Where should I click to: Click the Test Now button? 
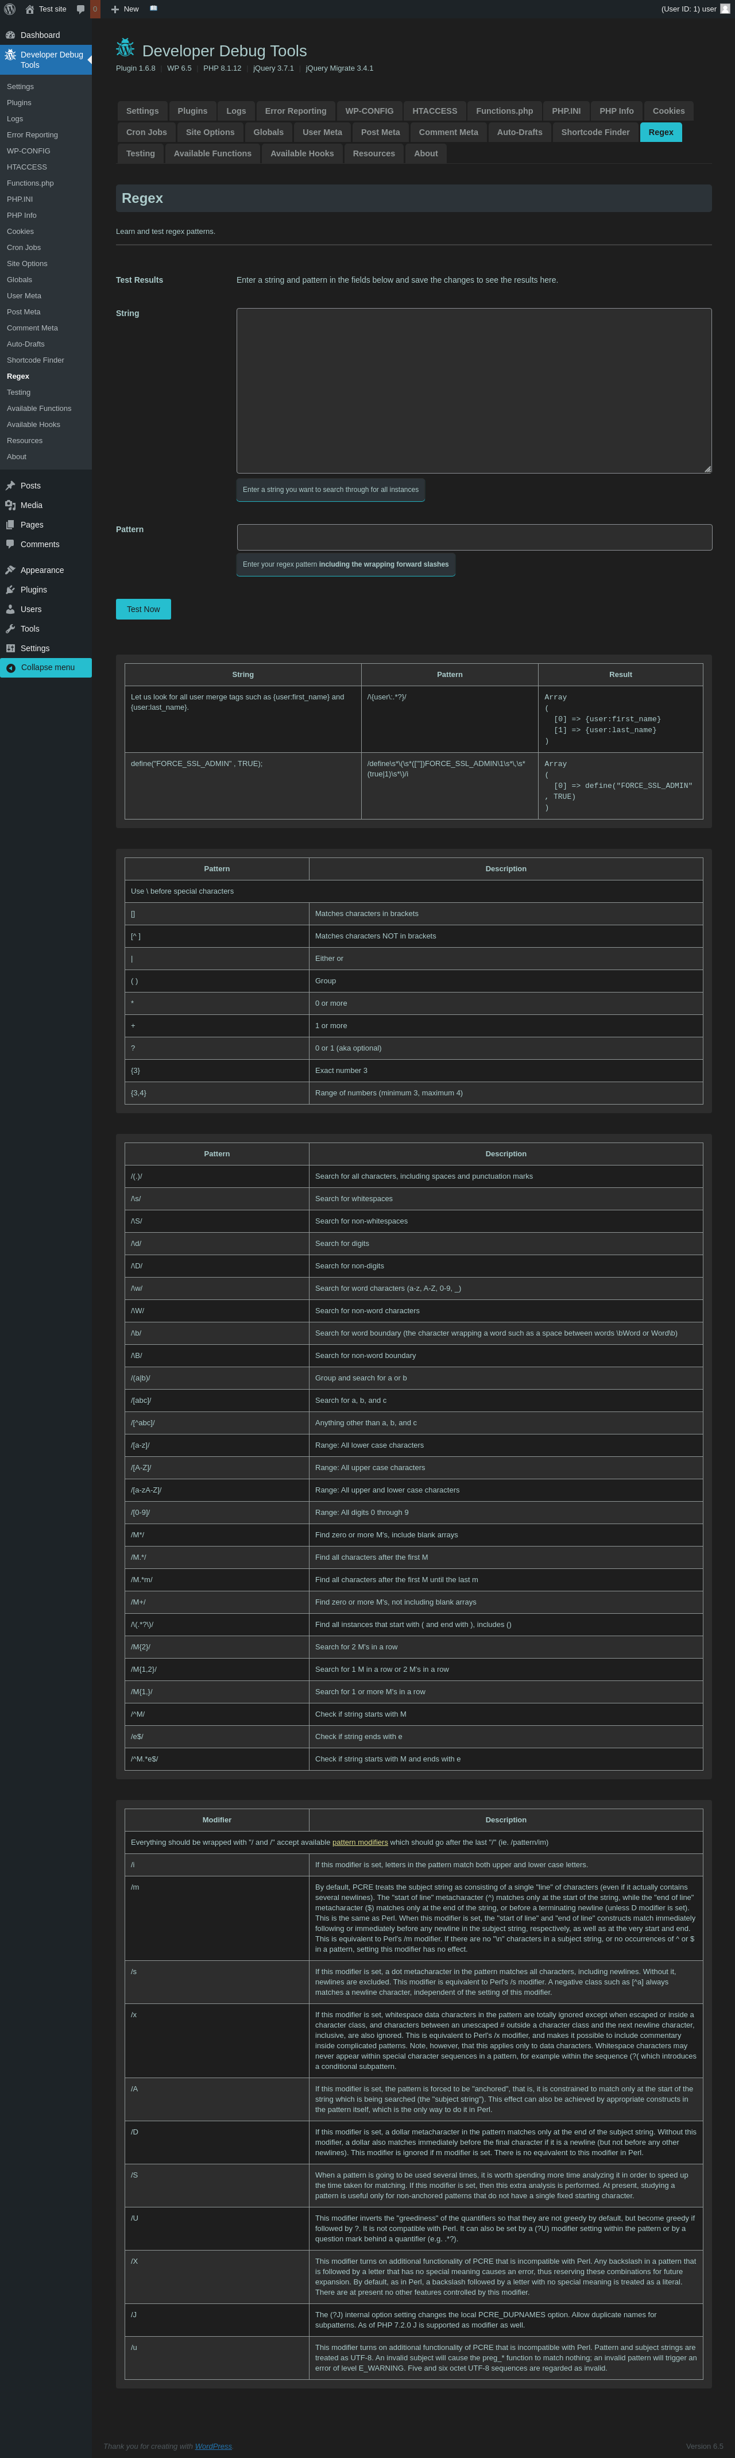click(143, 609)
